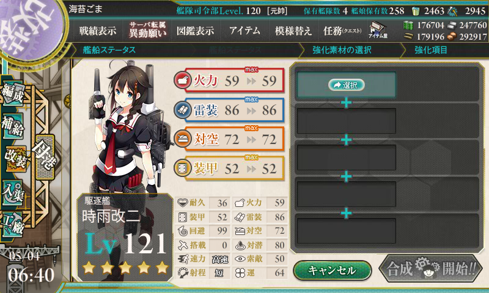
Task: Open 図鑑表示 encyclopedia menu
Action: pos(195,31)
